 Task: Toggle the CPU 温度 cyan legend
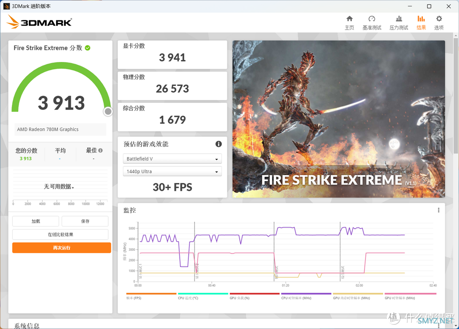203,296
